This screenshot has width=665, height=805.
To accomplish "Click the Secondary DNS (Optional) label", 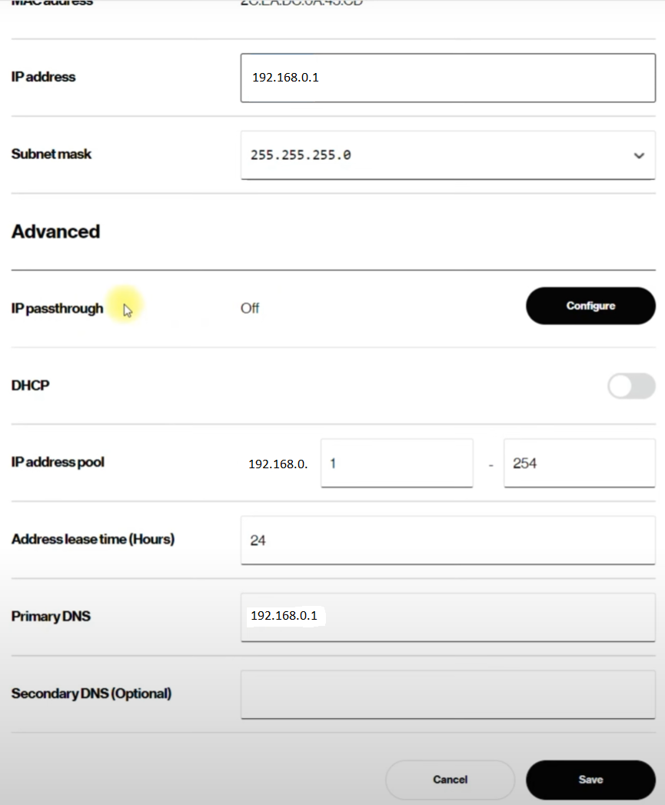I will pyautogui.click(x=91, y=694).
